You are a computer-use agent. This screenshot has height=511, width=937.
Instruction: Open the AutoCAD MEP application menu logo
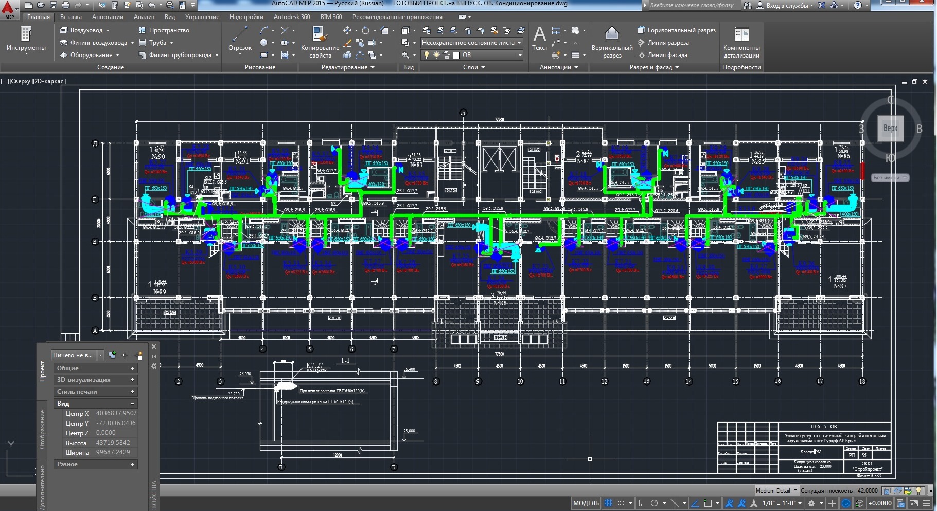tap(9, 10)
